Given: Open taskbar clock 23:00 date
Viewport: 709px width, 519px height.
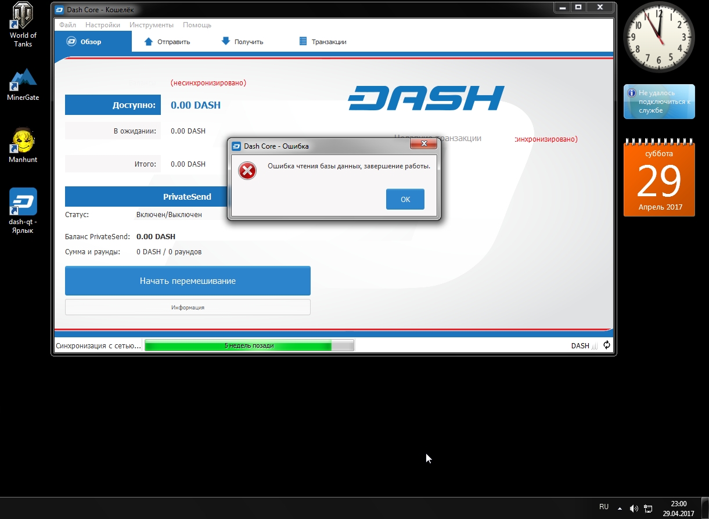Looking at the screenshot, I should pyautogui.click(x=678, y=509).
